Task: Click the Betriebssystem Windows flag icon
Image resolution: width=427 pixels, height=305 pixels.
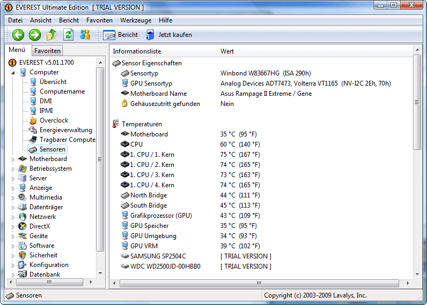Action: point(23,169)
